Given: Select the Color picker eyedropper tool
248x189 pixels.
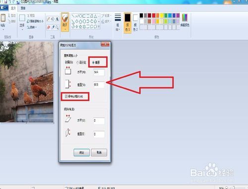Looking at the screenshot, I should pos(53,27).
